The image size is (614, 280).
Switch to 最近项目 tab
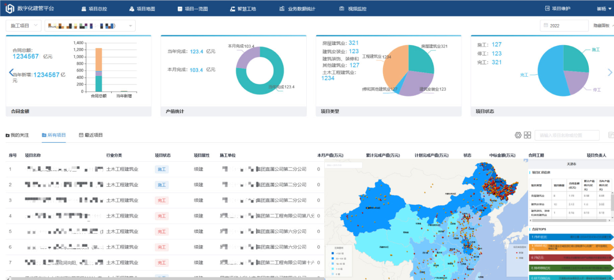[x=91, y=135]
